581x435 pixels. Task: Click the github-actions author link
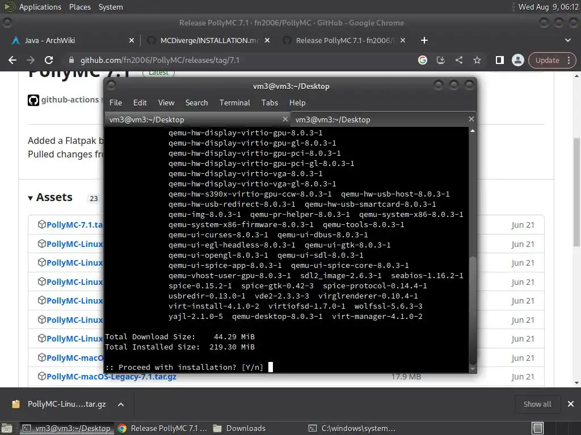[x=70, y=100]
